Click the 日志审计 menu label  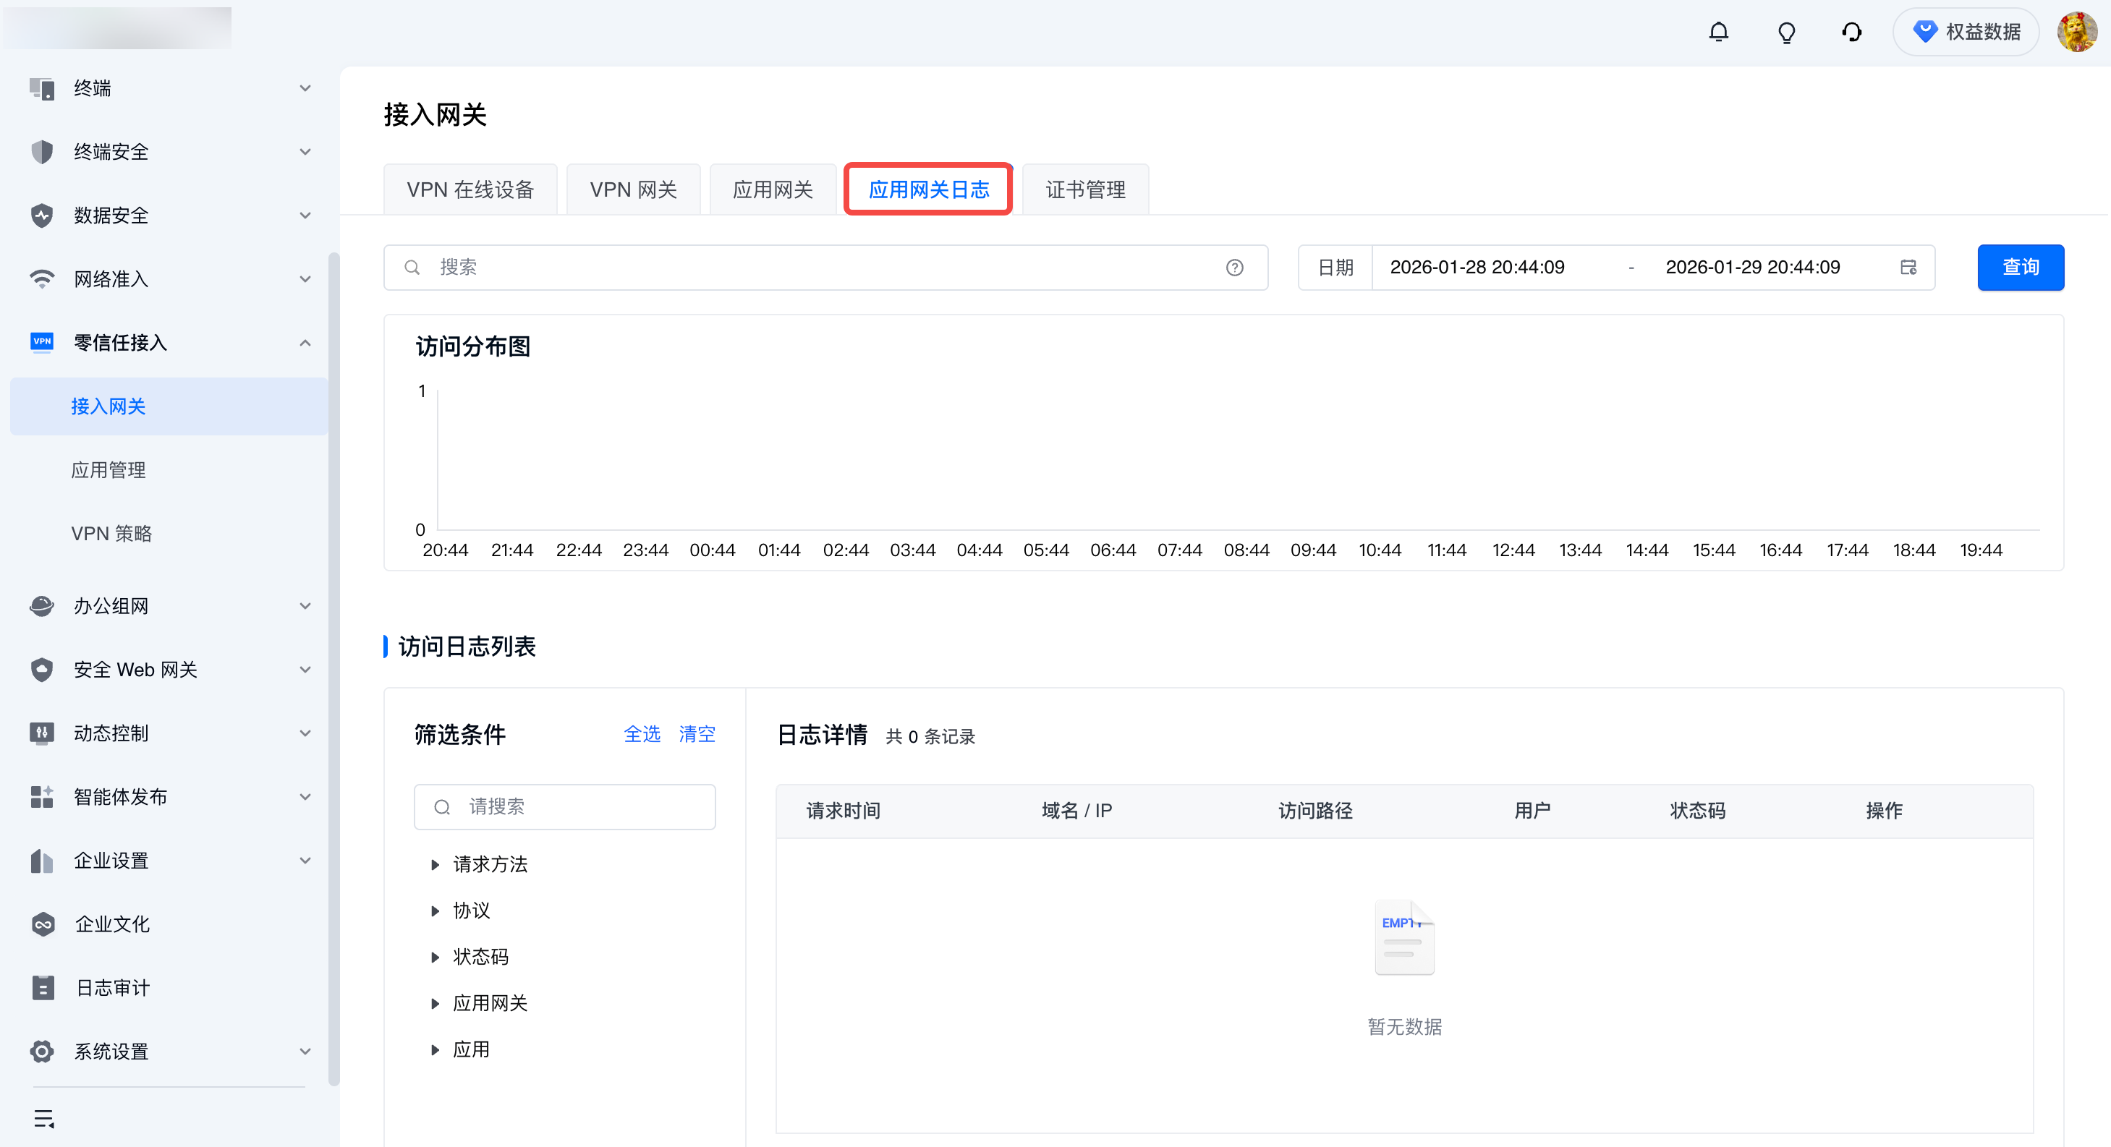[113, 988]
